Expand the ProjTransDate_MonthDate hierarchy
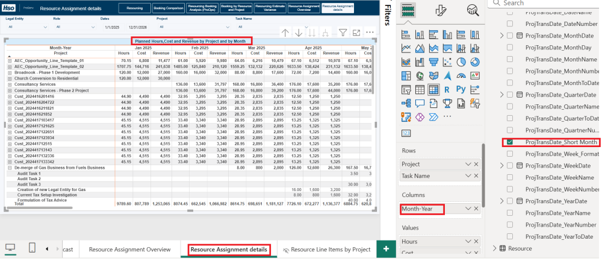This screenshot has height=261, width=602. pos(502,36)
